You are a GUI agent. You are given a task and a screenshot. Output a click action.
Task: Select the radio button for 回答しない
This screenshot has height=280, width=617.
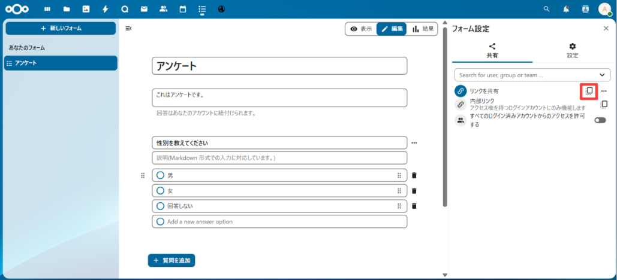(160, 206)
